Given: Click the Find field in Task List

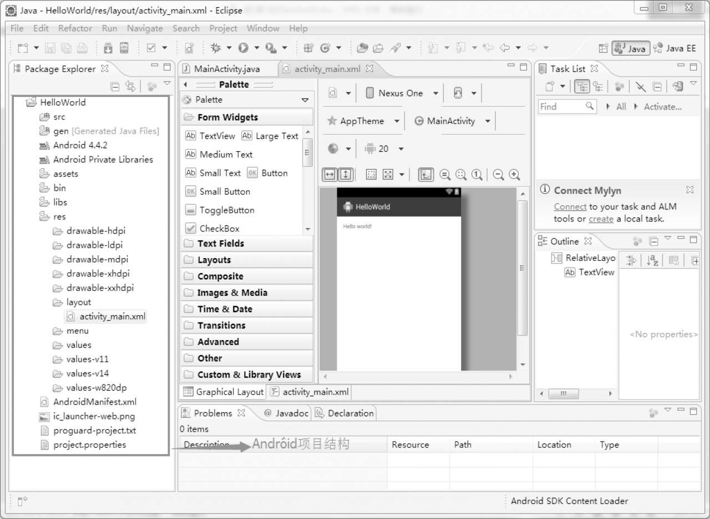Looking at the screenshot, I should (x=567, y=107).
